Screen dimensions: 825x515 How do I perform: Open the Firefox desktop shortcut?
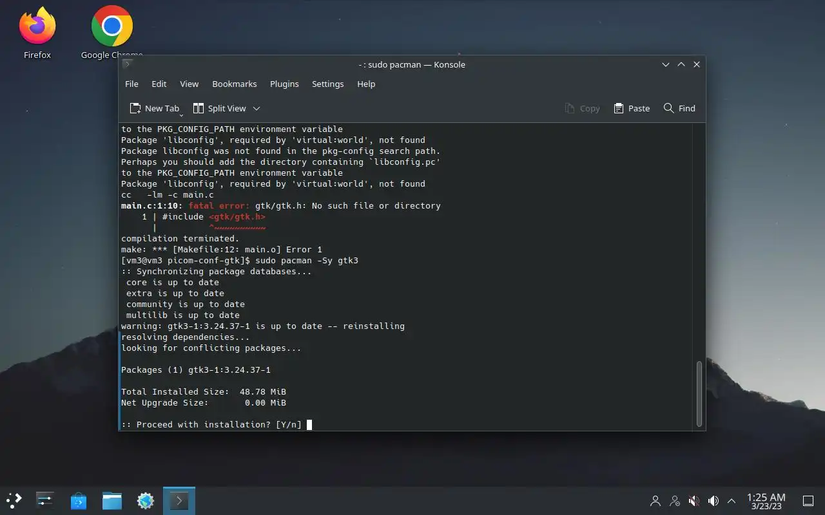pos(37,32)
